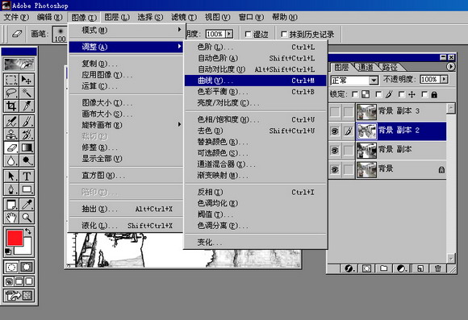468x320 pixels.
Task: Select the Lasso tool
Action: point(11,93)
